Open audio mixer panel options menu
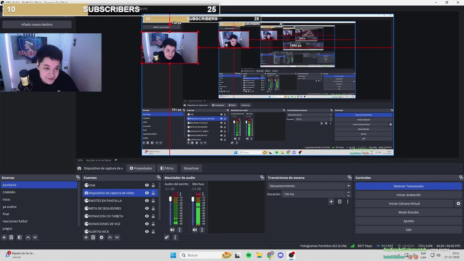464x261 pixels. coord(175,237)
